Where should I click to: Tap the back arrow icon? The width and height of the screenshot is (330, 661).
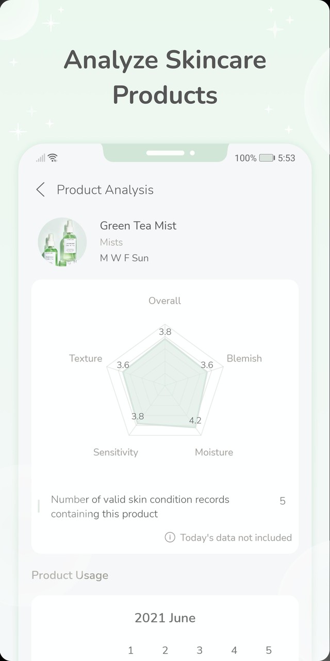click(x=40, y=190)
